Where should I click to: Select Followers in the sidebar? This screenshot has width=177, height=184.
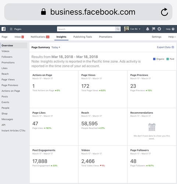(x=7, y=57)
